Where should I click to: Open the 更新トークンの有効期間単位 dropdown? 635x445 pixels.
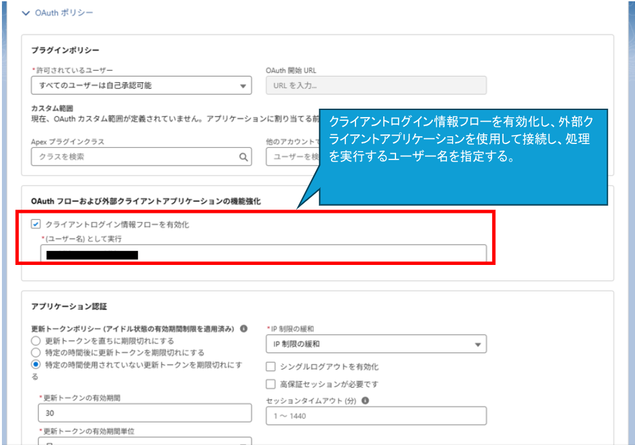[144, 441]
